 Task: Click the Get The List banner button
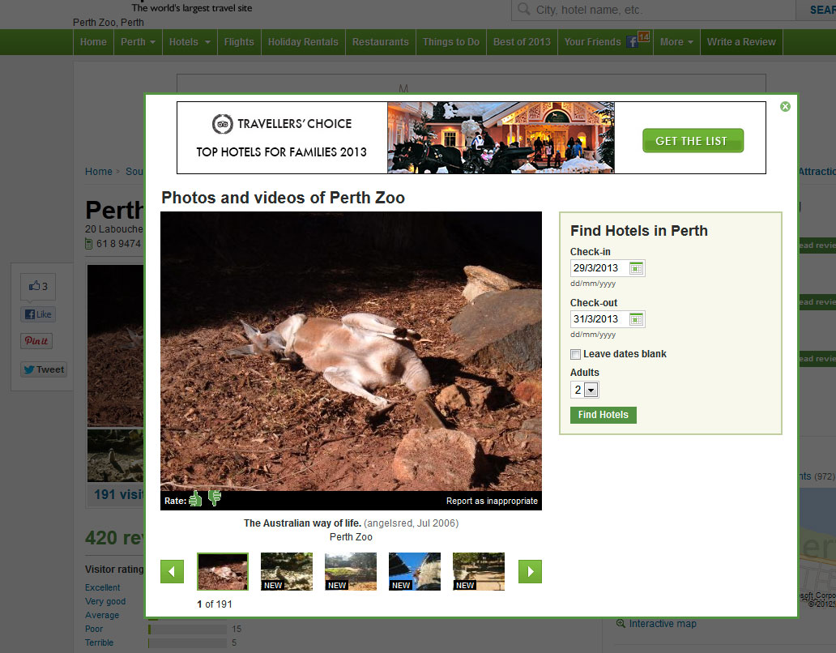point(692,141)
